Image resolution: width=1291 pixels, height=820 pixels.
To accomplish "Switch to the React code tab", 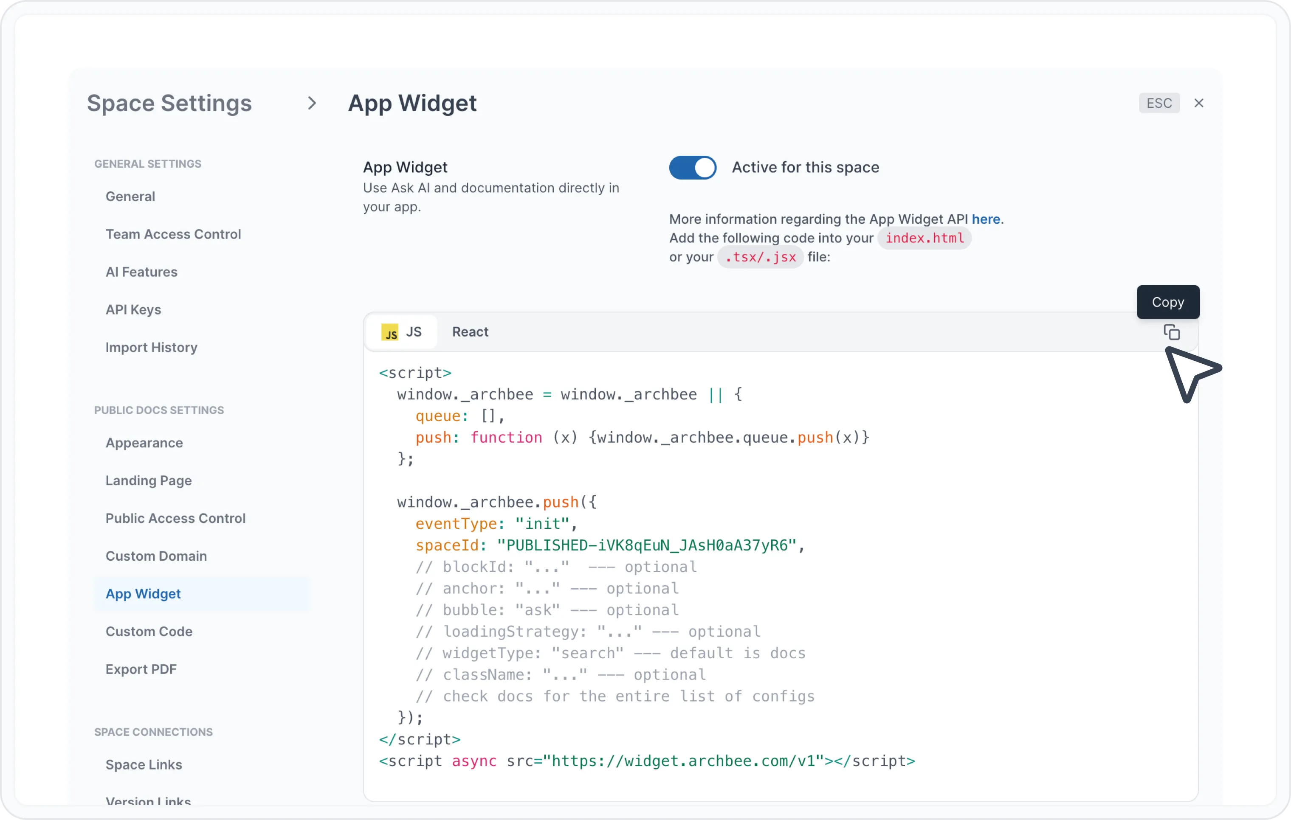I will (470, 332).
